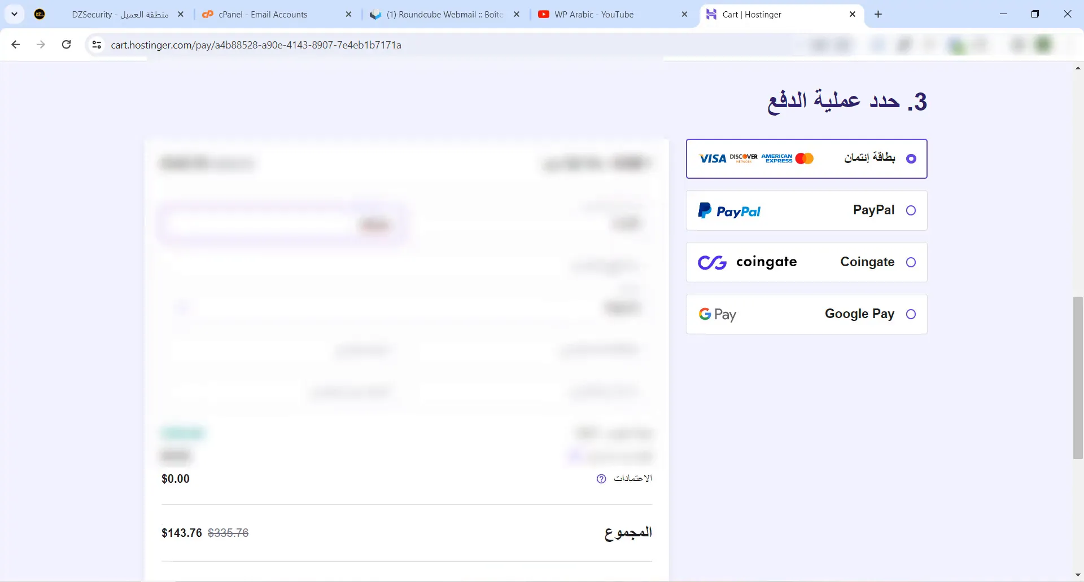Screen dimensions: 1084x582
Task: Go back with the browser back arrow
Action: tap(16, 45)
